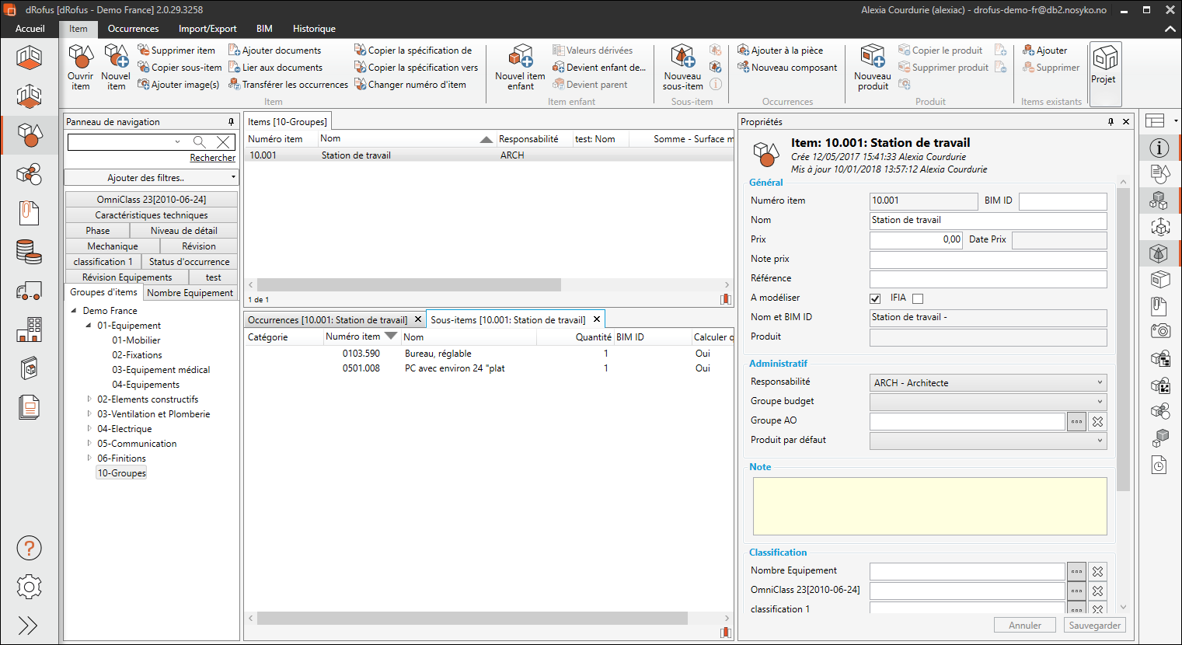Expand the 02-Elements constructifs tree node
This screenshot has height=645, width=1182.
(x=89, y=399)
